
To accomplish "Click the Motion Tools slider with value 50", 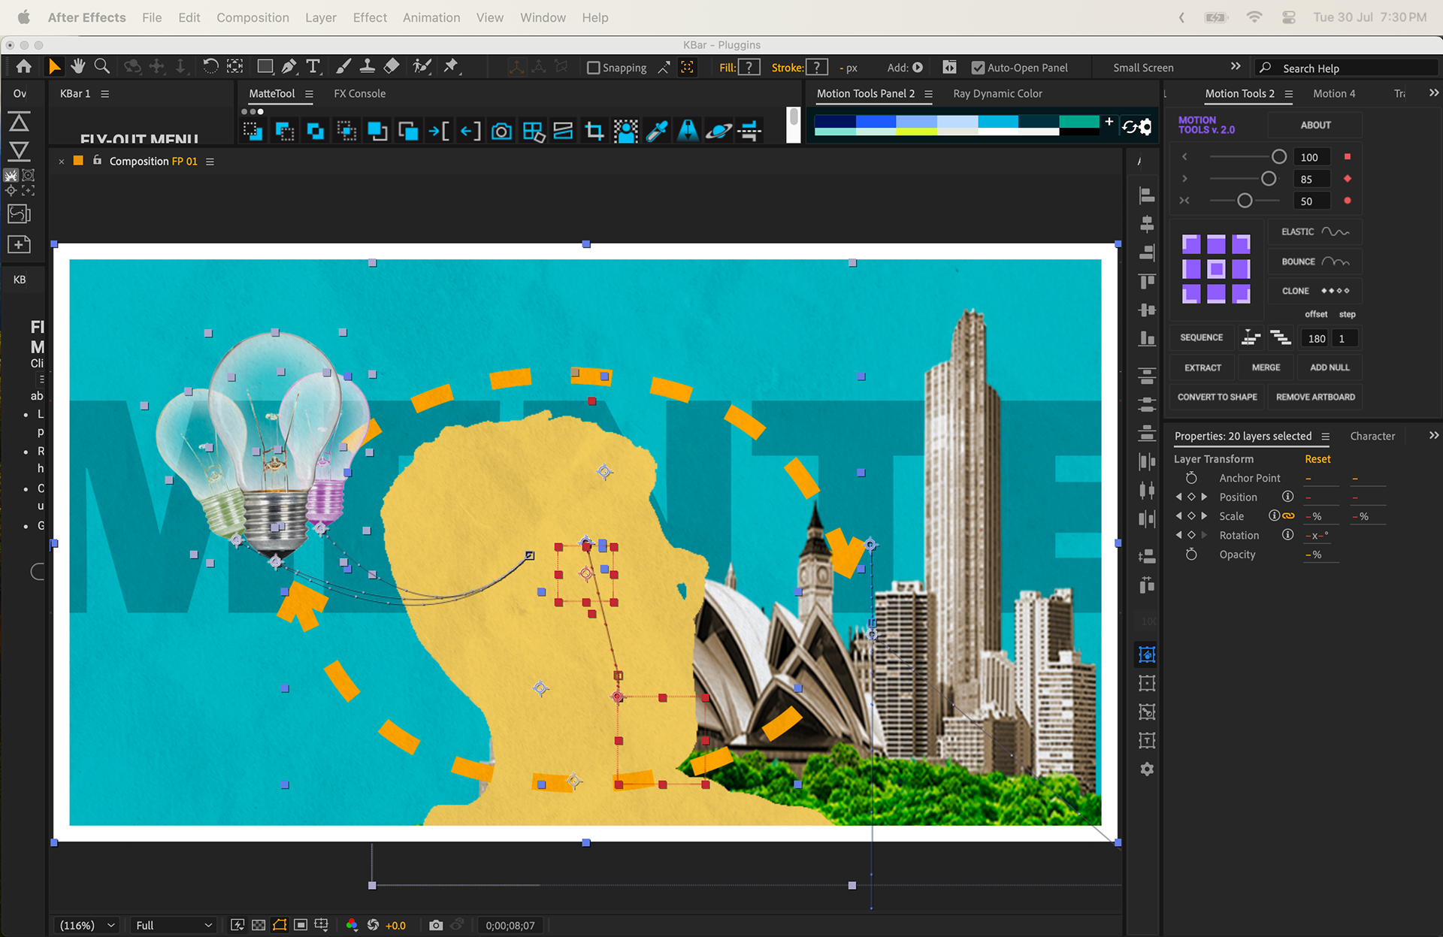I will 1245,201.
